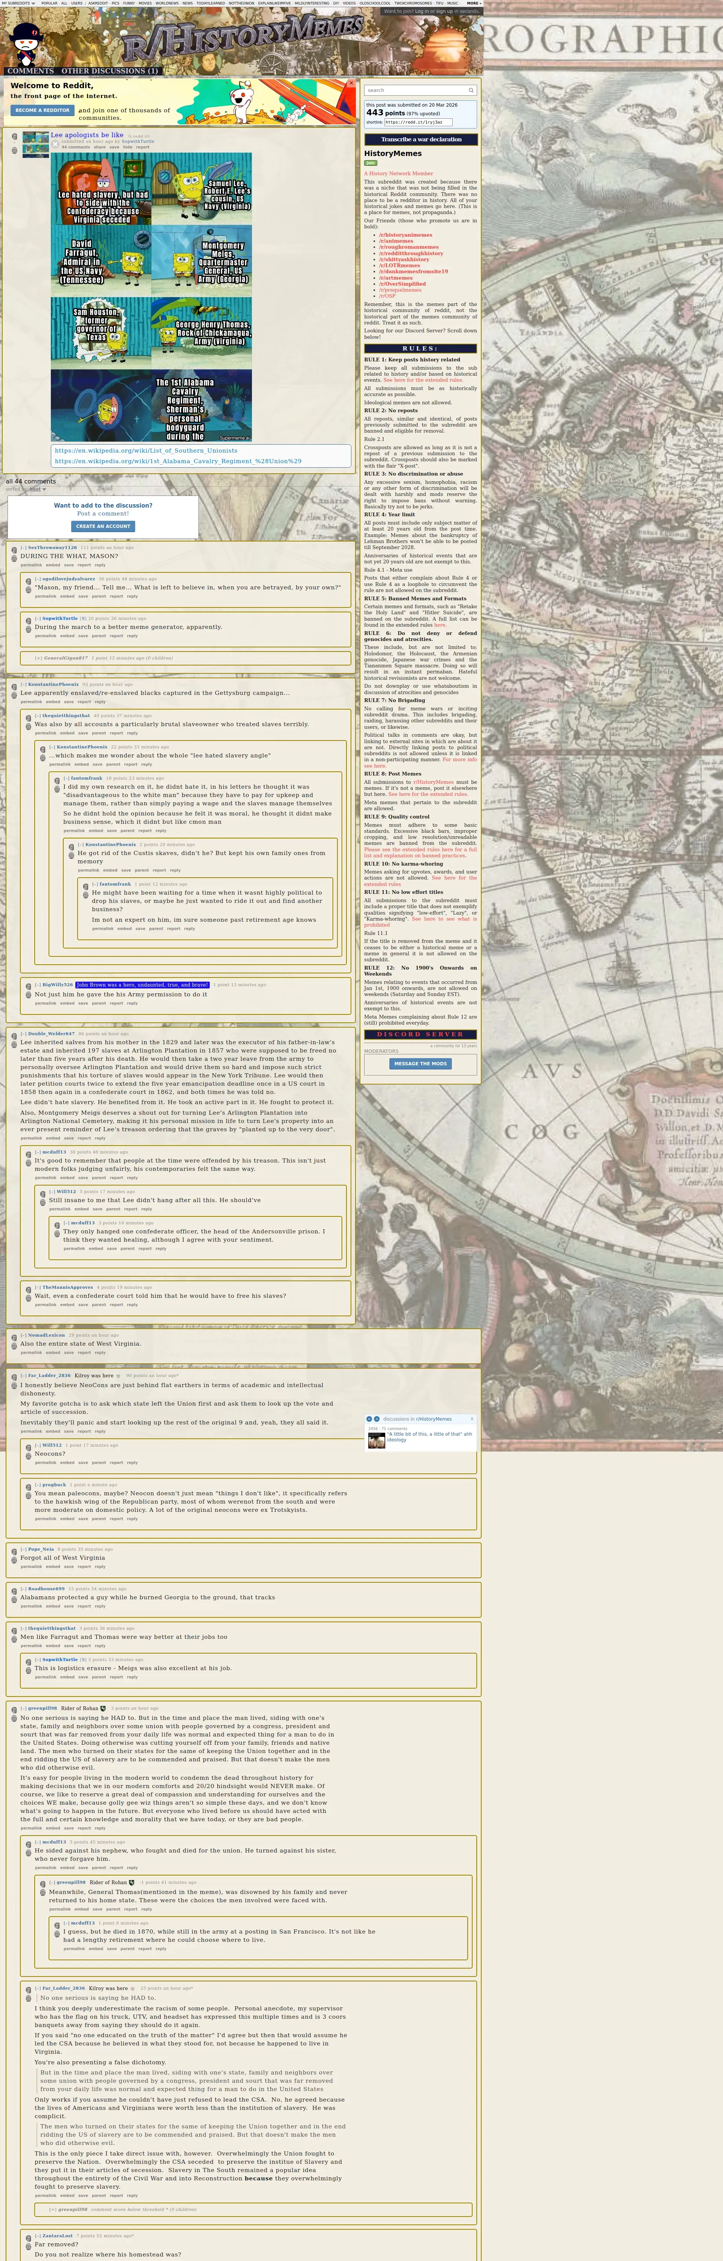Screen dimensions: 723x2261
Task: Open the Comments tab
Action: coord(31,71)
